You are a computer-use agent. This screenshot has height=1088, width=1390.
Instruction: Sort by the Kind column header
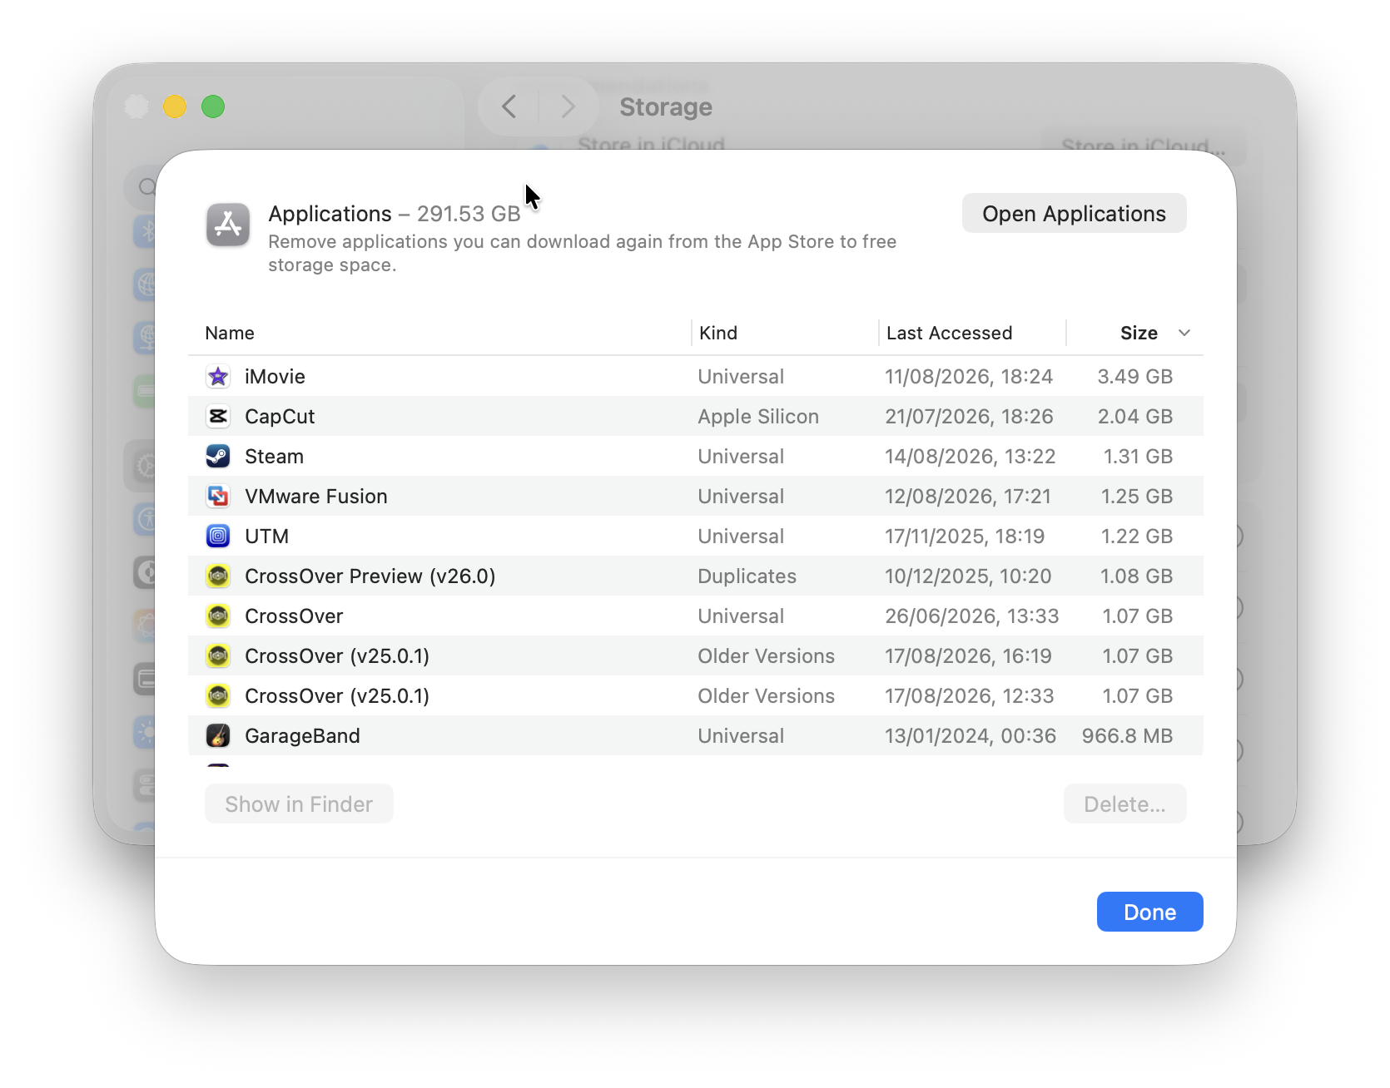(718, 333)
